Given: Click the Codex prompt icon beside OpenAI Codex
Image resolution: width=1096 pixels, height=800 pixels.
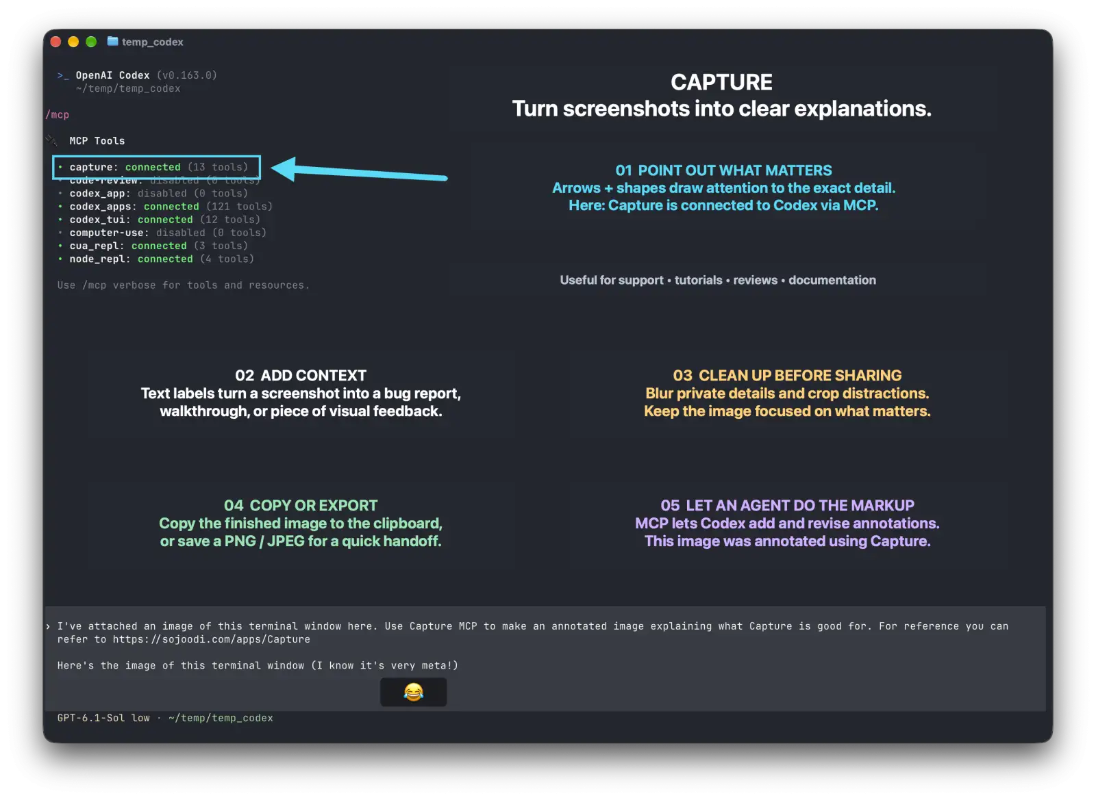Looking at the screenshot, I should click(x=63, y=75).
